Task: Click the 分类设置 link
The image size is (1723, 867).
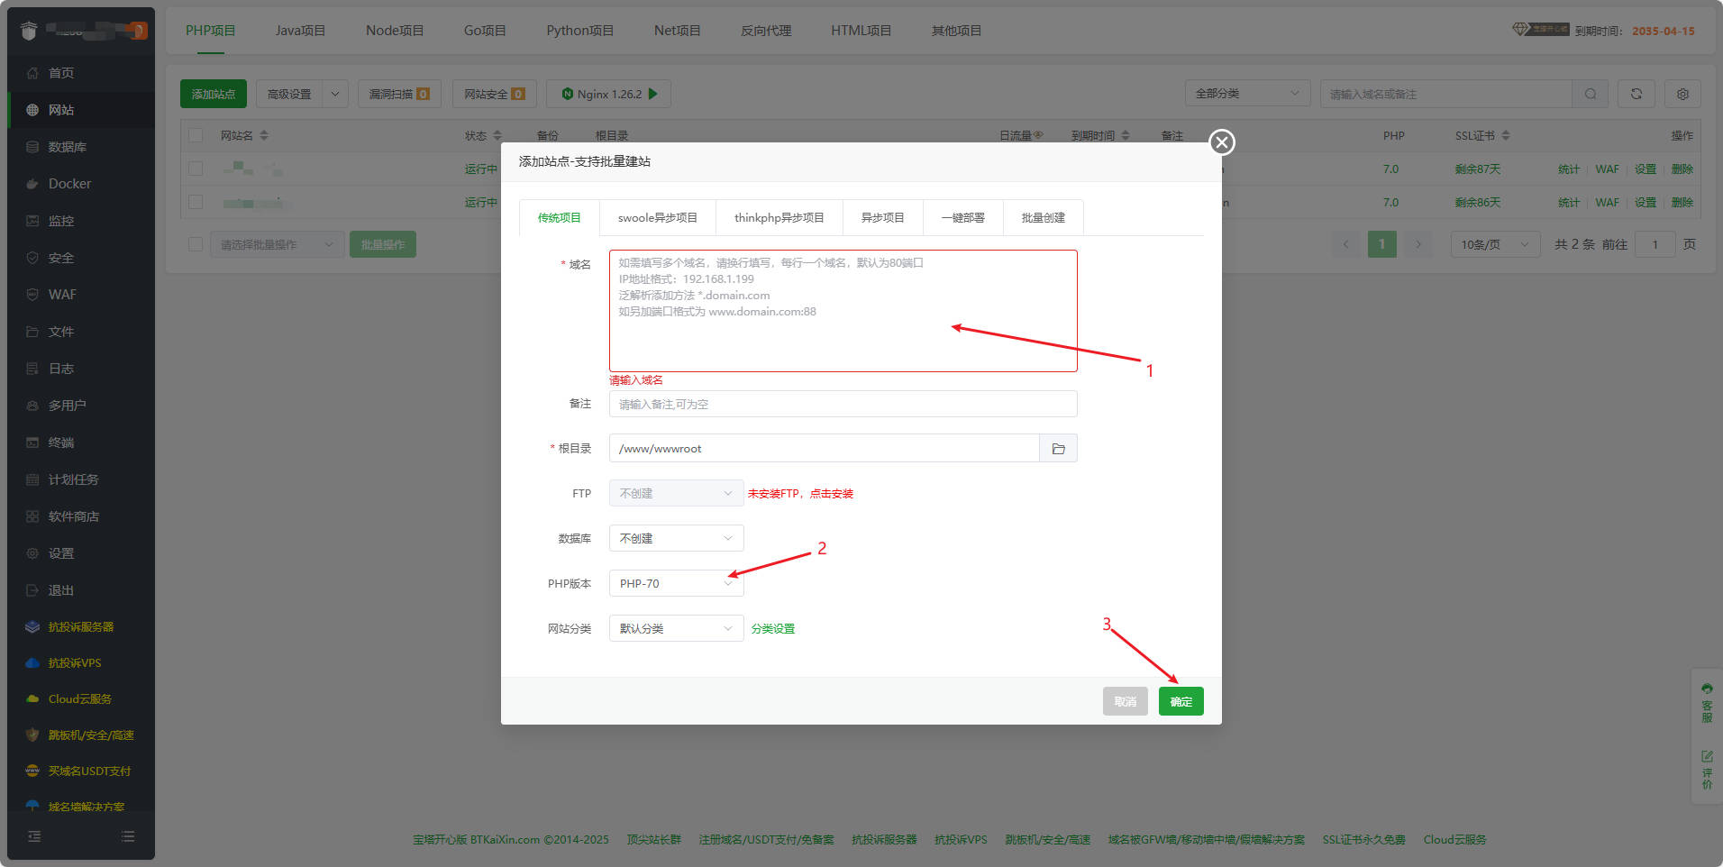Action: 772,629
